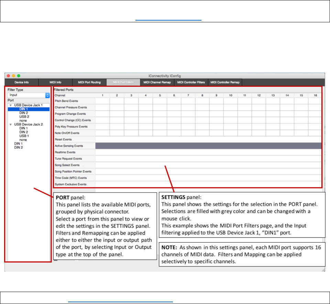Select the top-level DIN 2 port
The width and height of the screenshot is (330, 304).
(18, 148)
